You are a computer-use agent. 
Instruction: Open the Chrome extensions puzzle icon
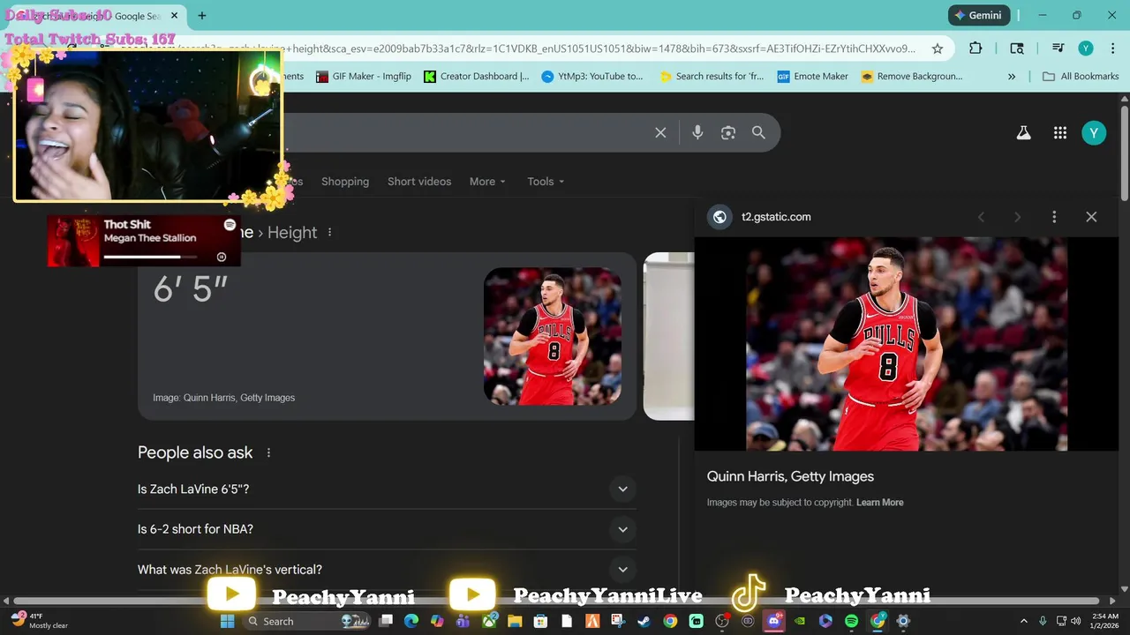tap(976, 49)
